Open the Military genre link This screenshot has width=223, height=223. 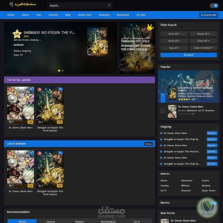(x=185, y=185)
